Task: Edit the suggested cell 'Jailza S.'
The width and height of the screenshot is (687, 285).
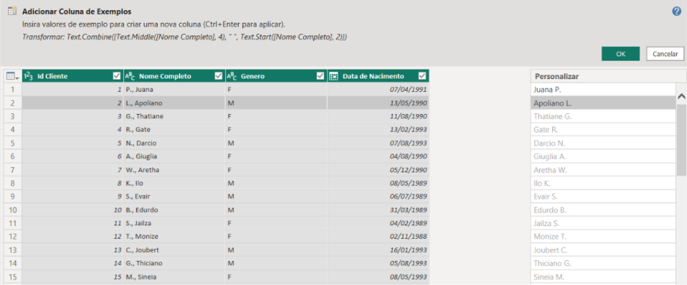Action: click(603, 223)
